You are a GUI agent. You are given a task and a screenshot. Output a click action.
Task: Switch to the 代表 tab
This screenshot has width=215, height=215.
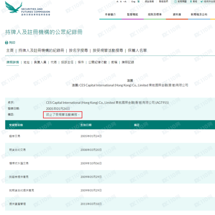click(x=54, y=62)
